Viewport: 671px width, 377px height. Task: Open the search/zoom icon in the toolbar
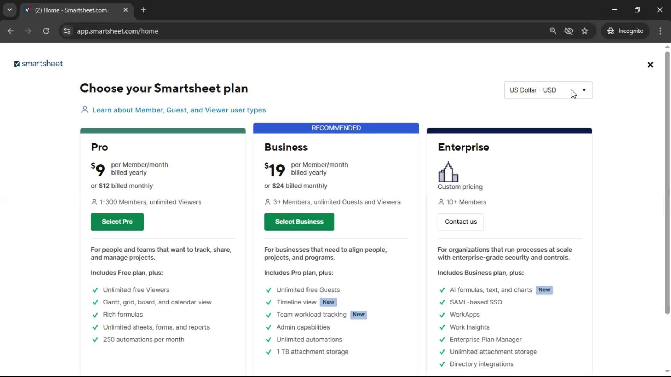[553, 31]
